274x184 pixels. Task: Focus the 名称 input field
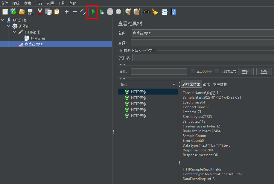tap(203, 33)
